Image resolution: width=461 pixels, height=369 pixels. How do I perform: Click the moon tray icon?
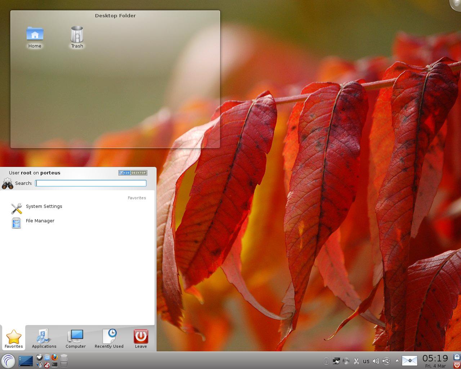(346, 361)
